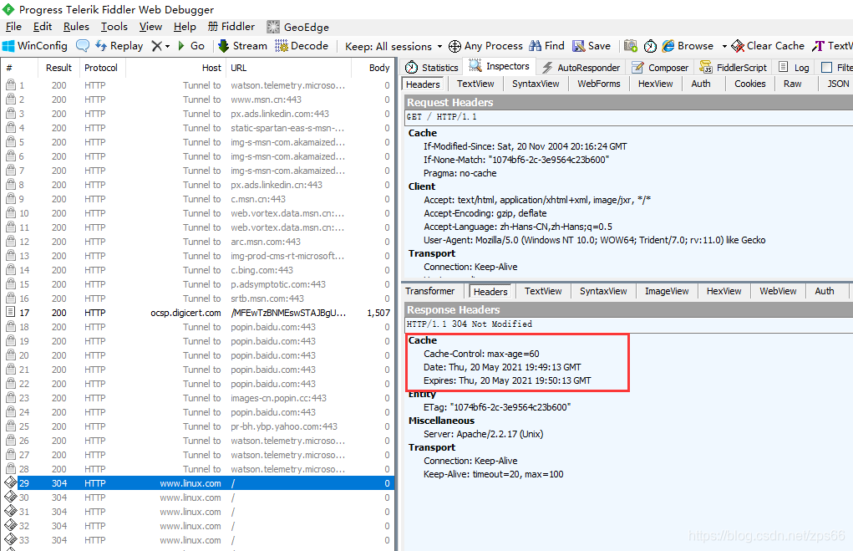
Task: Open the response SyntaxView tab
Action: 603,291
